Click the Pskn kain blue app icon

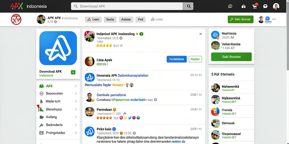[x=89, y=131]
